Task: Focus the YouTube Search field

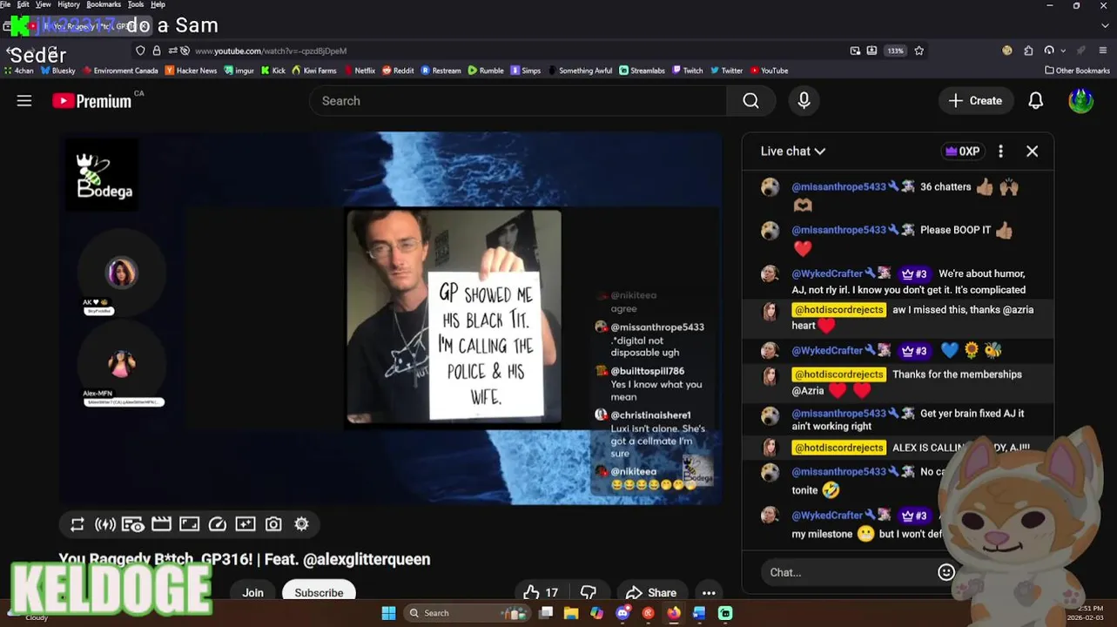Action: pos(518,101)
